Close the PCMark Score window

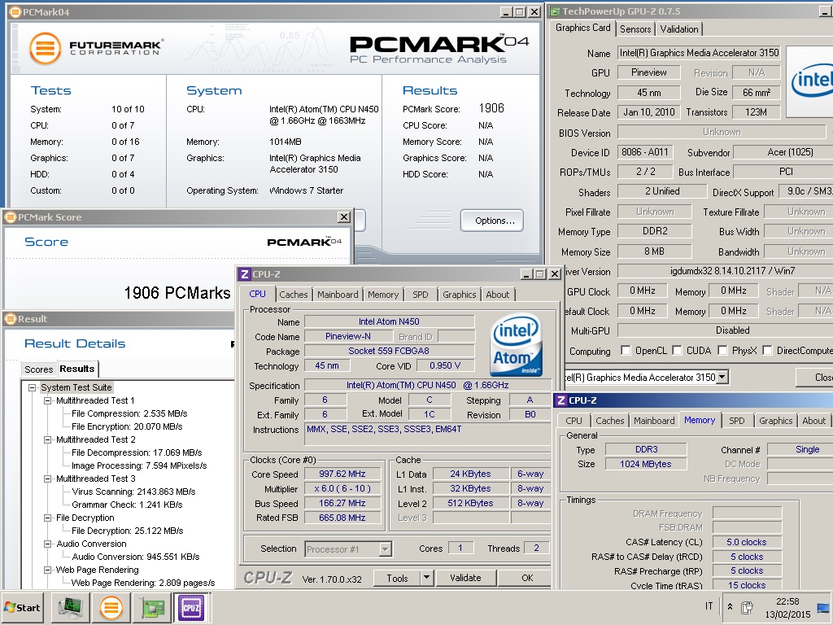coord(344,216)
